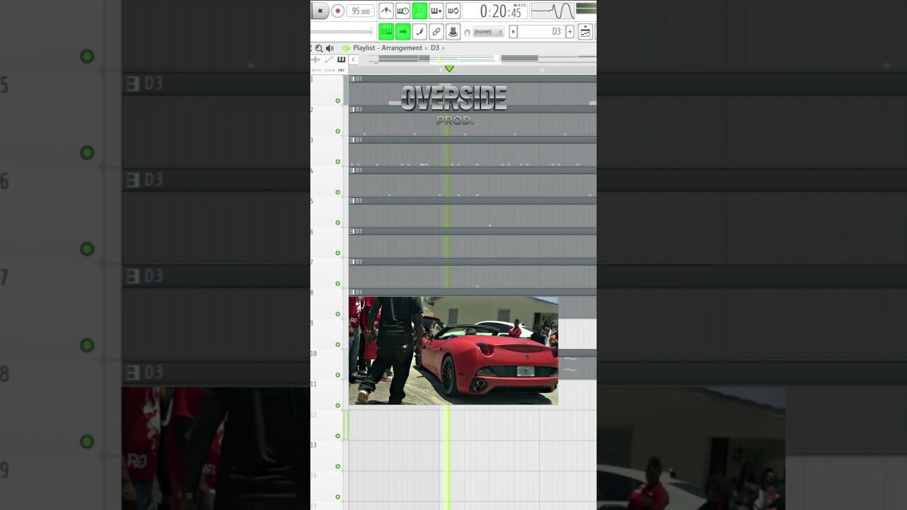The image size is (907, 510).
Task: Click the knob icon in the toolbar
Action: [x=453, y=31]
